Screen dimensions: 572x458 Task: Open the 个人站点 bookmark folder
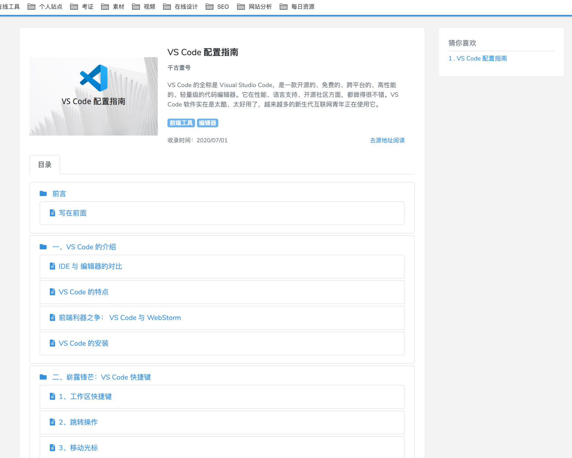(45, 7)
